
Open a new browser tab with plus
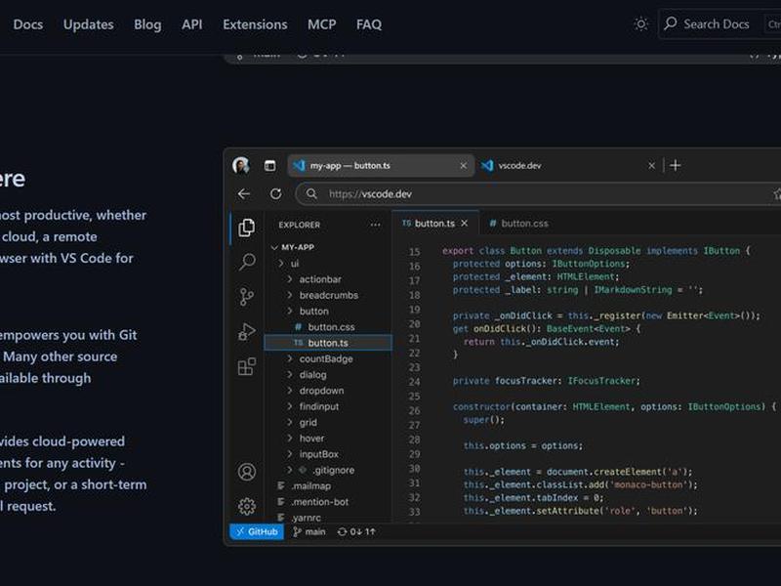pos(676,165)
